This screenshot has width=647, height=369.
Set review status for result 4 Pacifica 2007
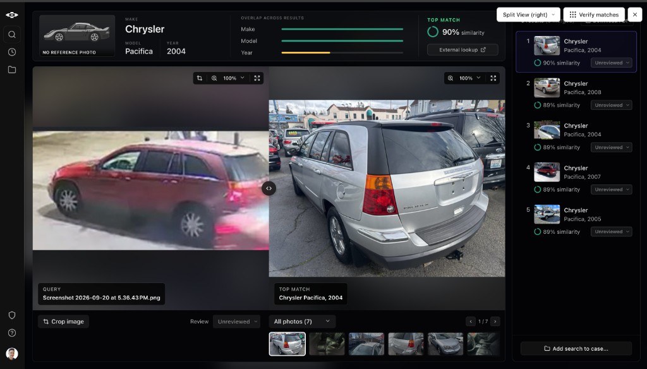(612, 190)
